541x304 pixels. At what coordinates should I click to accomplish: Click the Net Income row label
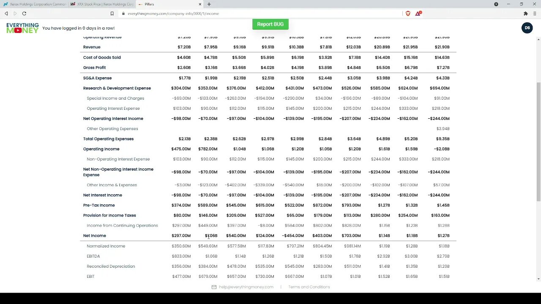pyautogui.click(x=95, y=236)
